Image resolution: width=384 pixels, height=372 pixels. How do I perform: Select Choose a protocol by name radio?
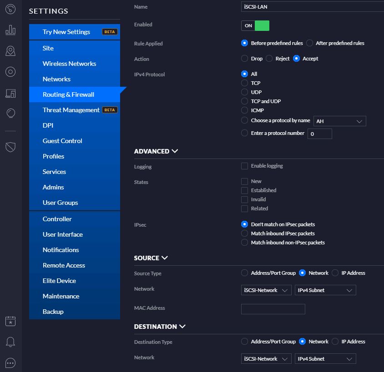click(244, 120)
